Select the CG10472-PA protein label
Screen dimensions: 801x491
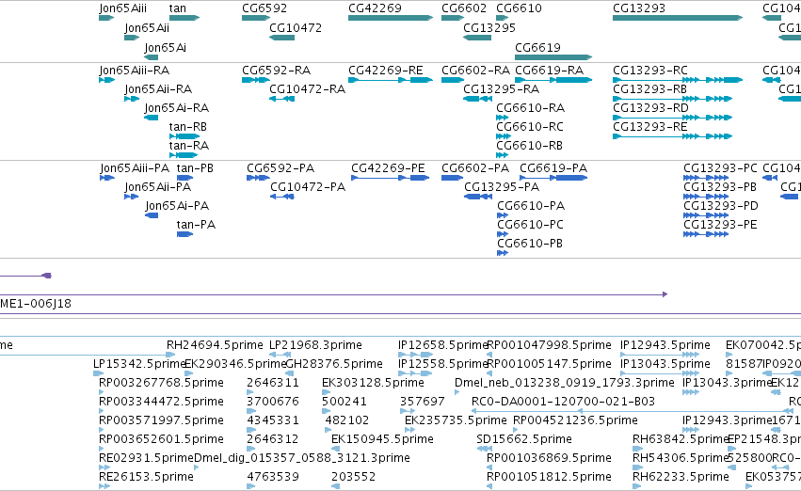[x=308, y=187]
